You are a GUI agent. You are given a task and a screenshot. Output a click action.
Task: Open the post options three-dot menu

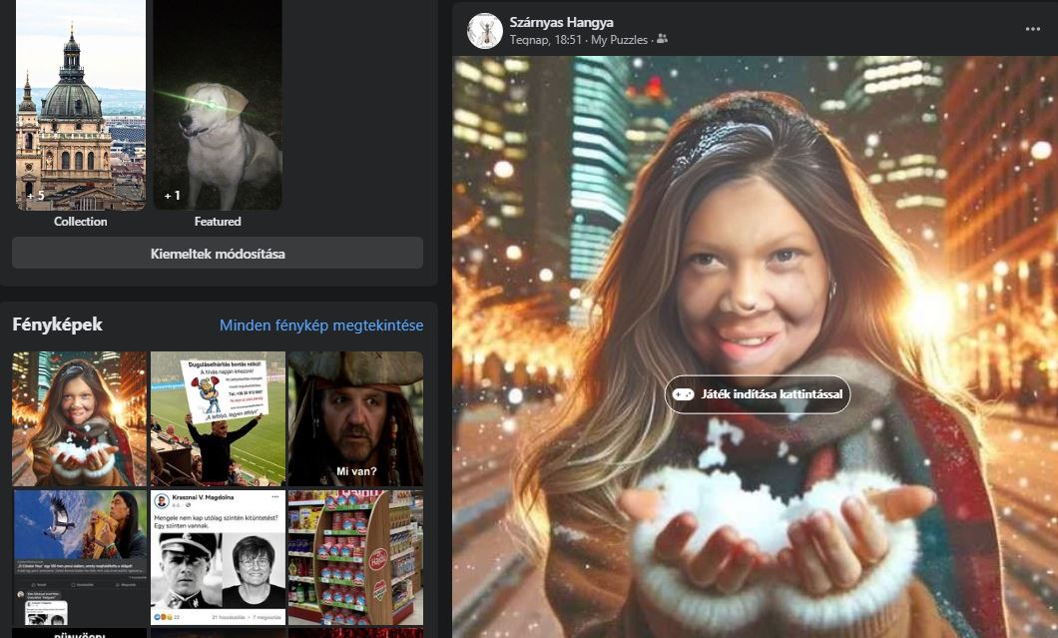coord(1032,29)
